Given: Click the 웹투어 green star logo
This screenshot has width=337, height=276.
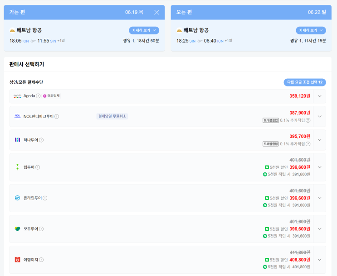Looking at the screenshot, I should (x=17, y=167).
